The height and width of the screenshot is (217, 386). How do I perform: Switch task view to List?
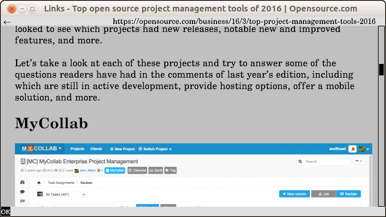(x=324, y=194)
